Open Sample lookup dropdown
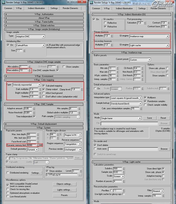The width and height of the screenshot is (176, 204). click(x=126, y=104)
